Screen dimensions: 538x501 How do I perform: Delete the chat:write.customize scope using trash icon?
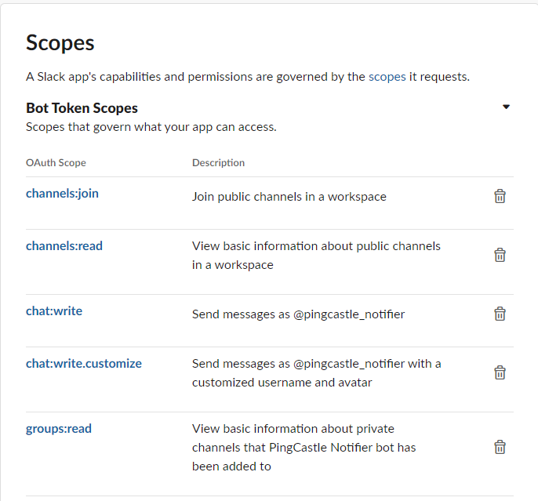coord(500,372)
